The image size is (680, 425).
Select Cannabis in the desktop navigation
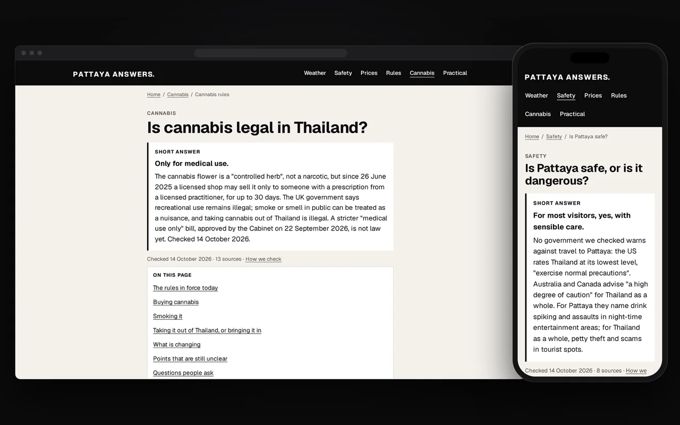point(422,73)
